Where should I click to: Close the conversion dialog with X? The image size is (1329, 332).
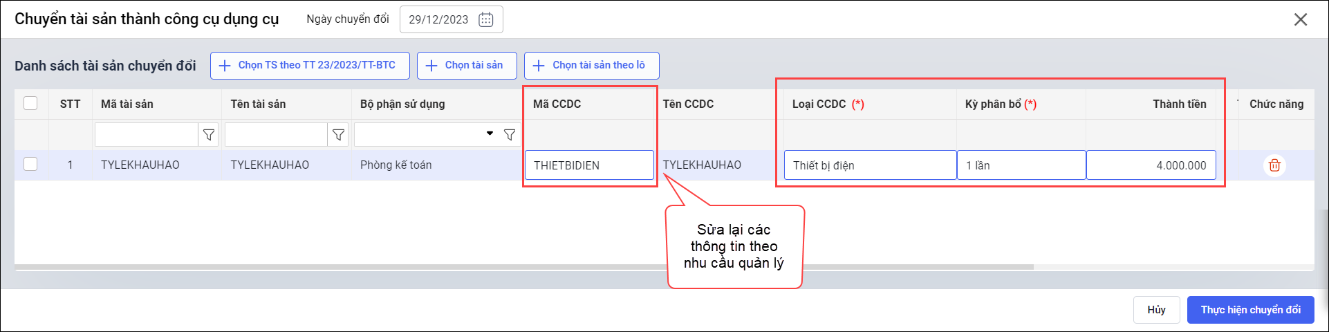tap(1300, 19)
